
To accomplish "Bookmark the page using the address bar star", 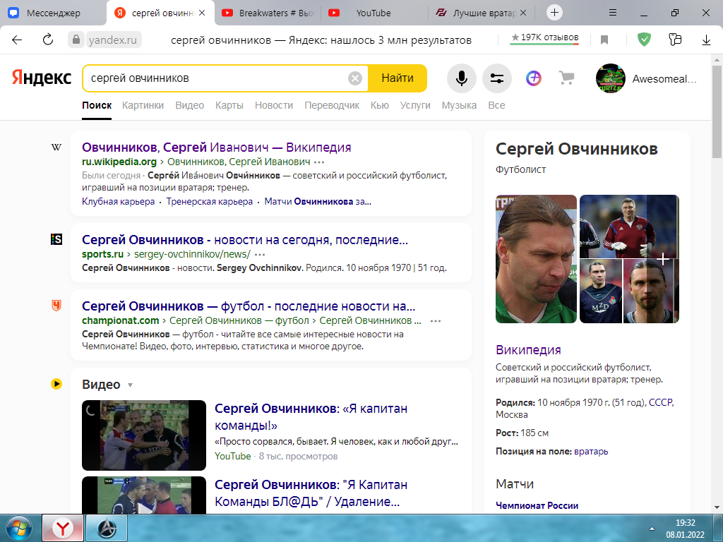I will point(604,40).
